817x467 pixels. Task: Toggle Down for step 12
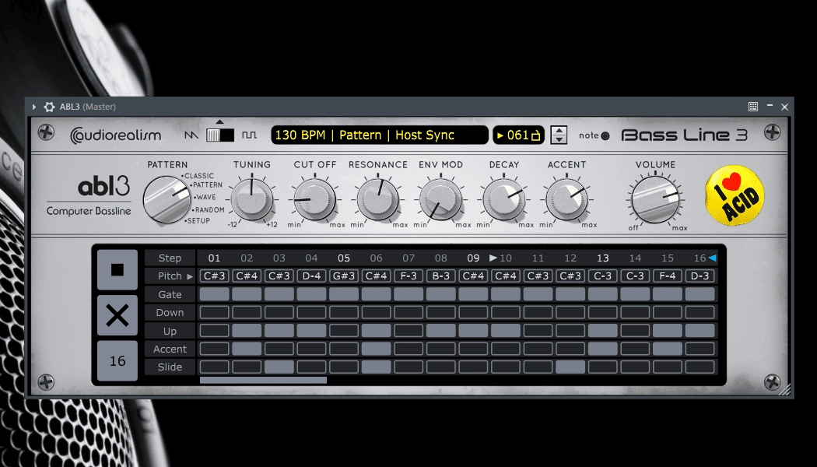[x=570, y=313]
